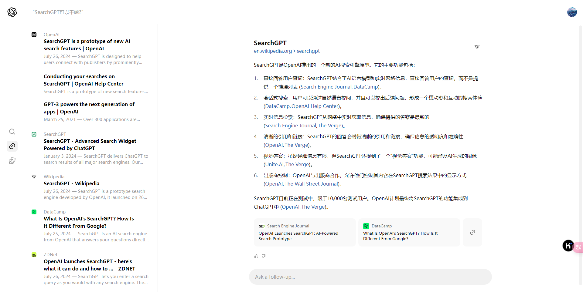Click DataCamp citation in item 1
Screen dimensions: 583x292
(366, 87)
